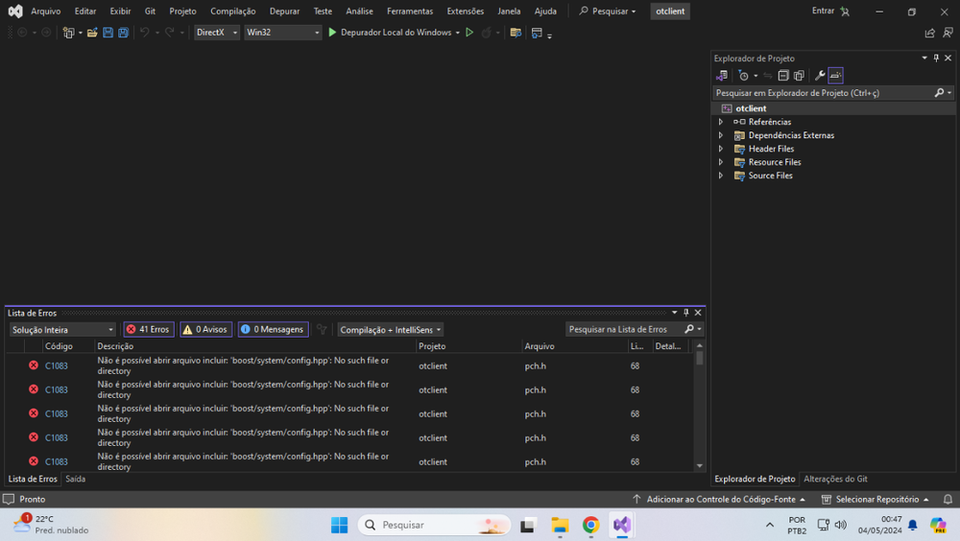This screenshot has width=960, height=541.
Task: Click the notifications bell in the status bar
Action: 948,500
